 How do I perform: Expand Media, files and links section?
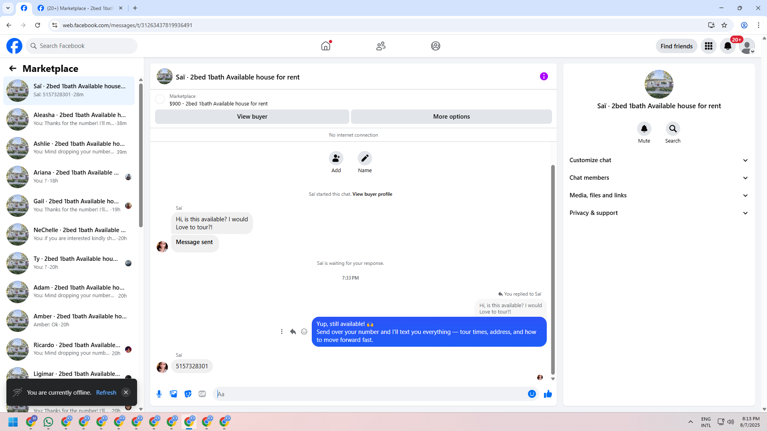pyautogui.click(x=659, y=195)
